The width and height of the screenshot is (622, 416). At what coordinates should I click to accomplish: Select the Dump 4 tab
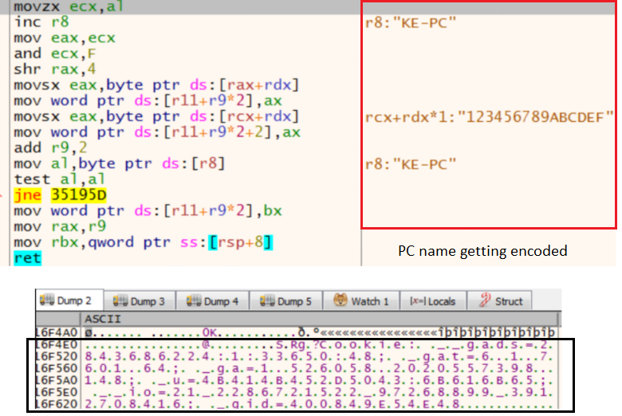(x=213, y=301)
